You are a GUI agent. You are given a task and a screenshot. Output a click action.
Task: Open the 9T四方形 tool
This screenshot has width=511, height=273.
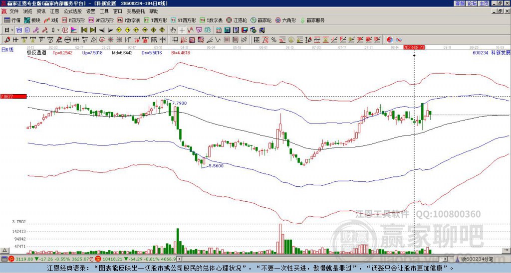184,20
